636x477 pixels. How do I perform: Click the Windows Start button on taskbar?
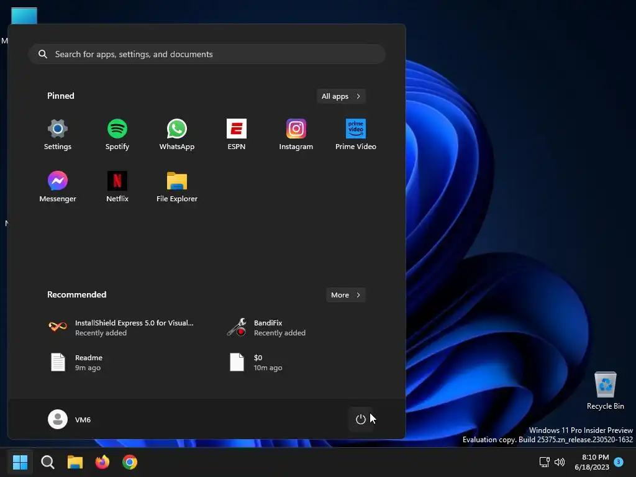pyautogui.click(x=20, y=462)
